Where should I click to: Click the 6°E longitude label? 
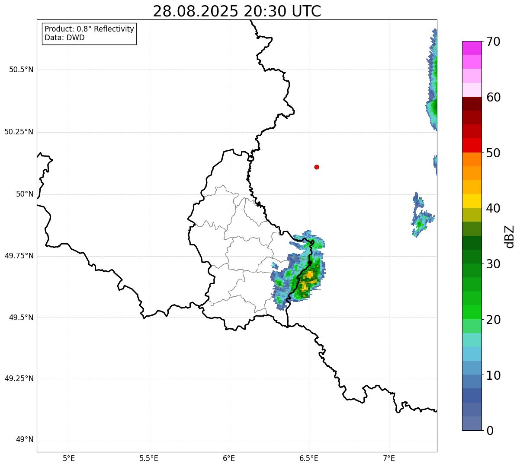point(229,458)
